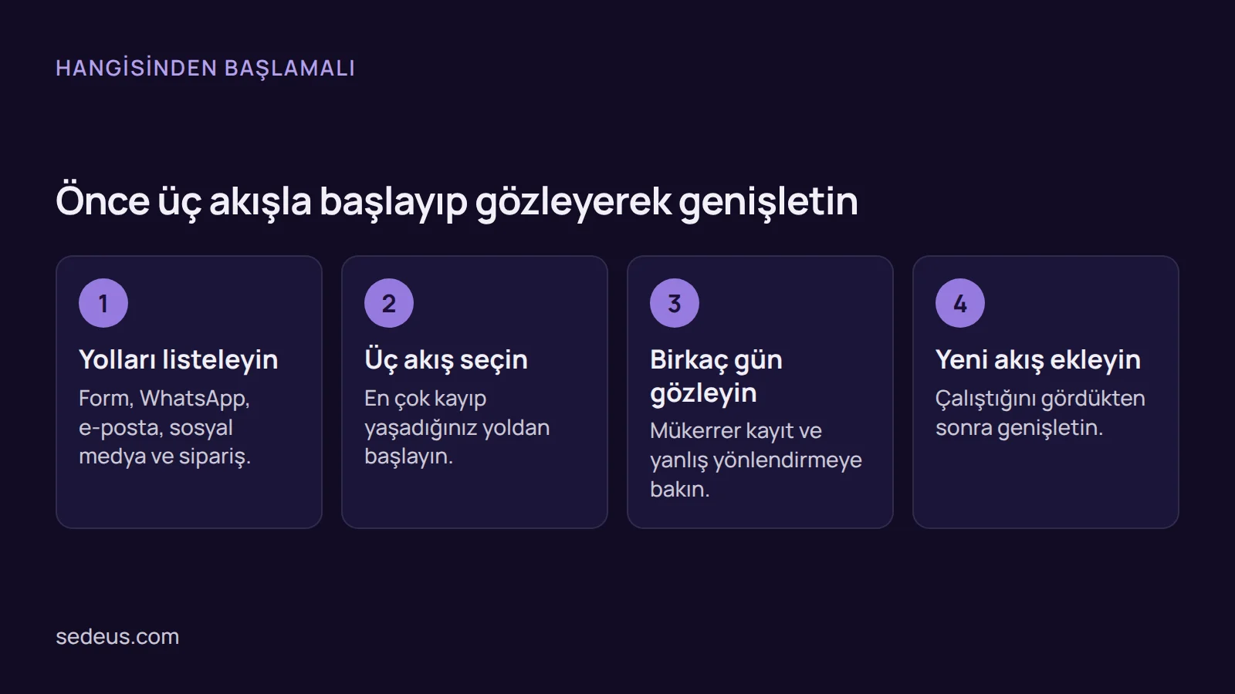
Task: Click the step 1 number badge
Action: pyautogui.click(x=103, y=303)
